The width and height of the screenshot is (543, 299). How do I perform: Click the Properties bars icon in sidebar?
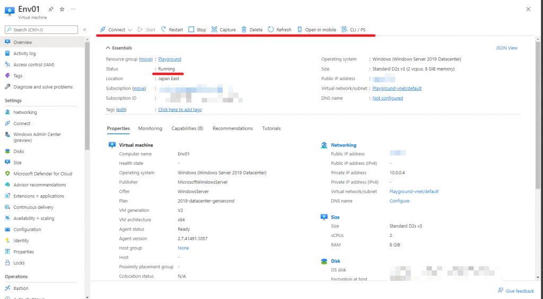tap(7, 252)
